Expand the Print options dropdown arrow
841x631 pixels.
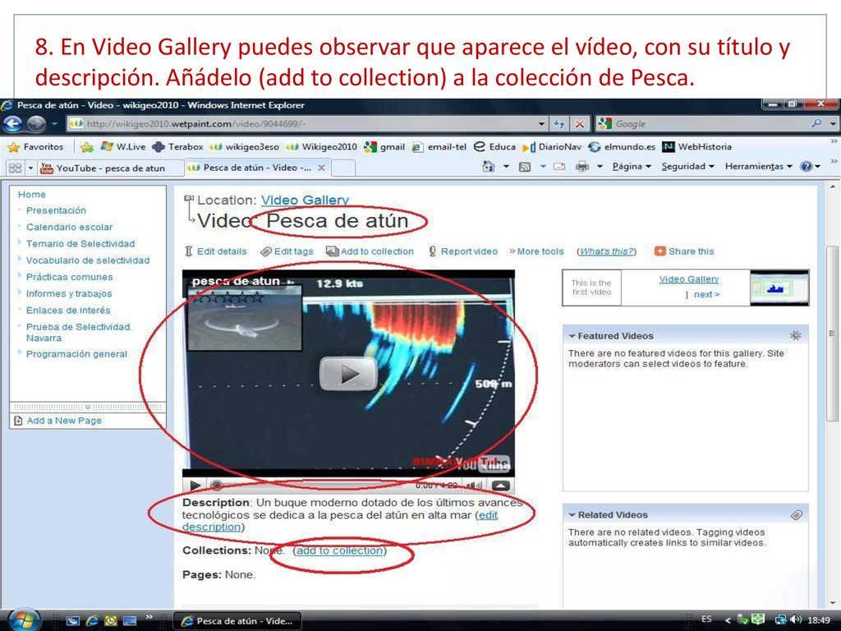coord(600,167)
